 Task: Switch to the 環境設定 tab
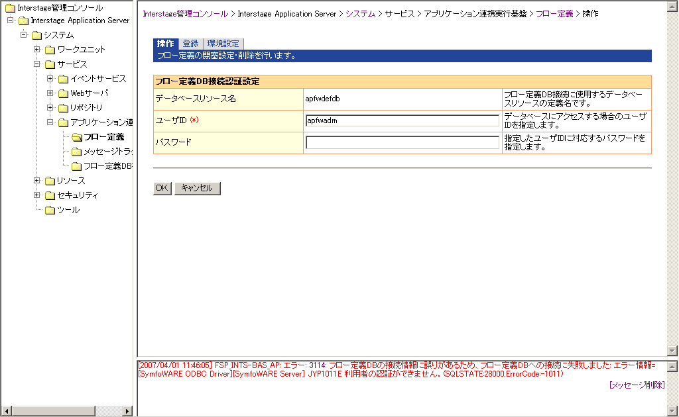point(223,44)
